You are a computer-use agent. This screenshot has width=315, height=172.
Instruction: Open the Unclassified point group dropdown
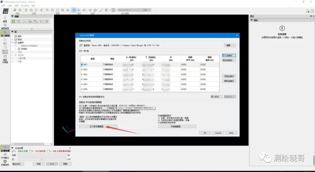128,10
